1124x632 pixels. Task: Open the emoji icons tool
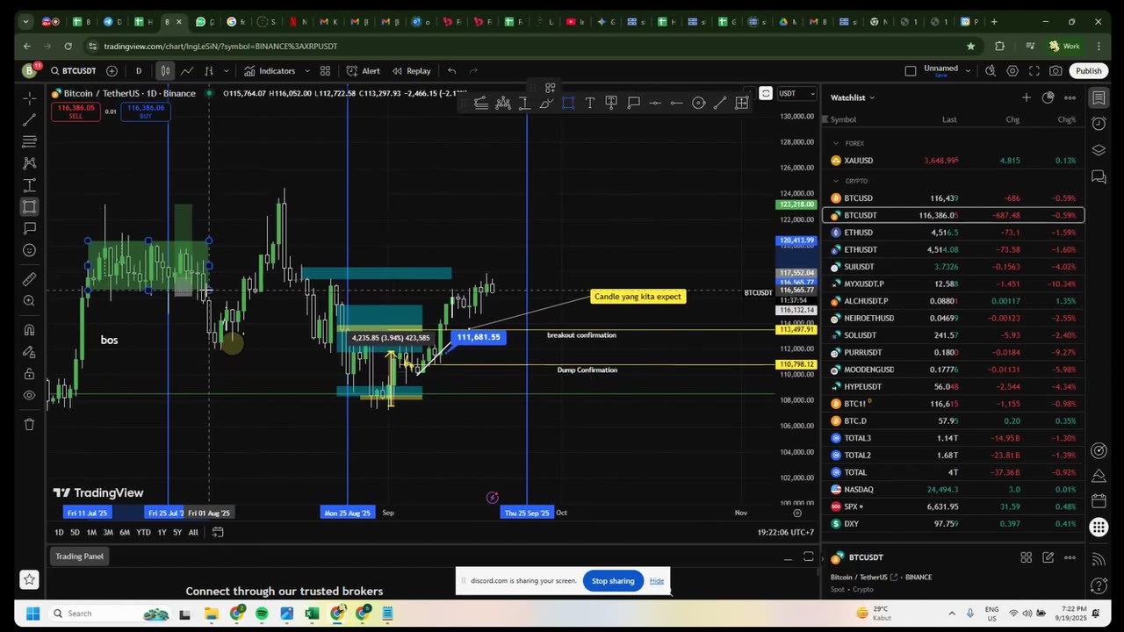(29, 250)
